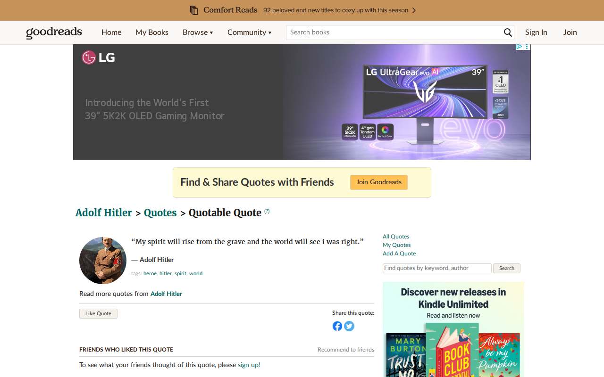
Task: Click the Book Club book cover in ad
Action: (x=453, y=350)
